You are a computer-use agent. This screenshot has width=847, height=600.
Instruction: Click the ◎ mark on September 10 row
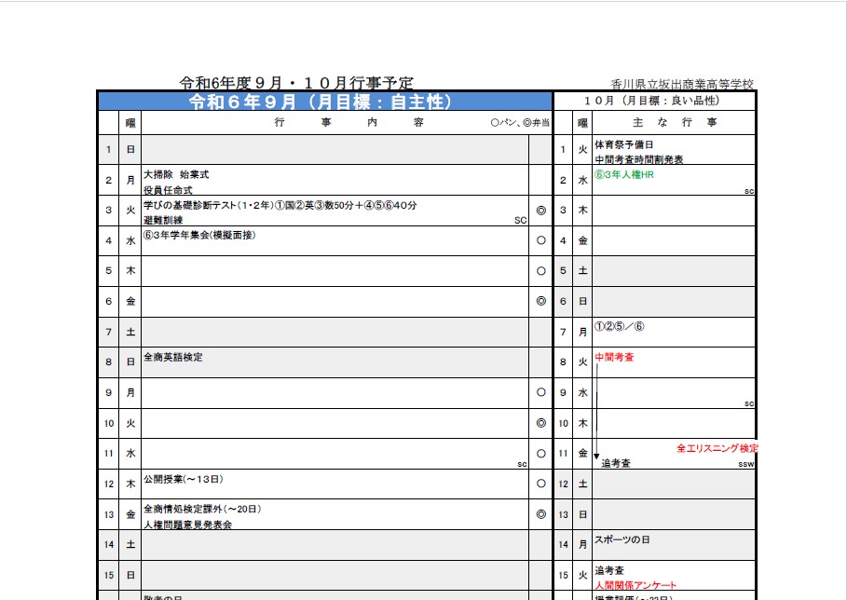[540, 423]
